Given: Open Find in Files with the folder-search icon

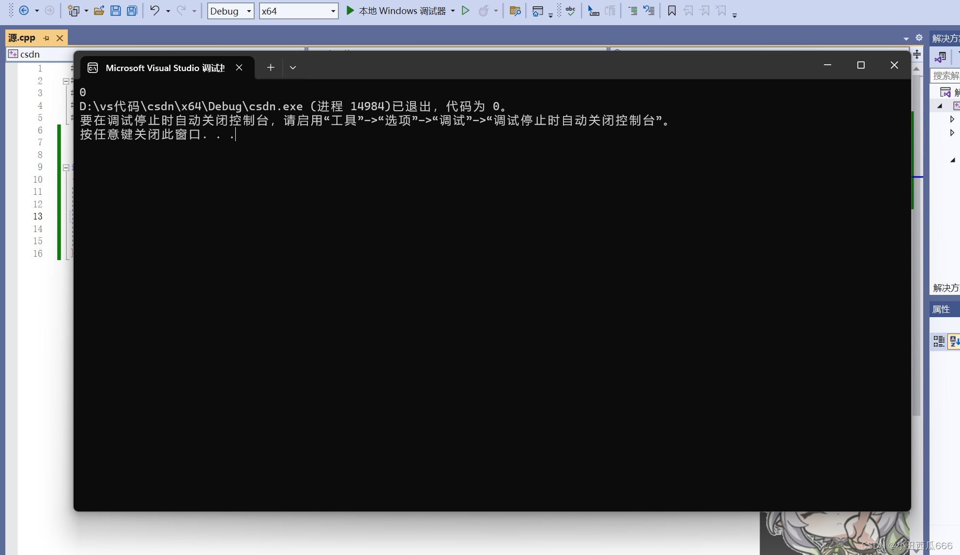Looking at the screenshot, I should [x=515, y=11].
